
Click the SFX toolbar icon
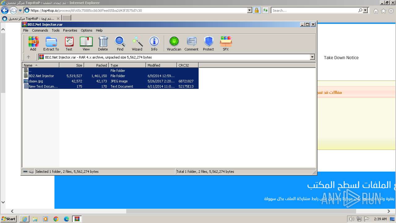226,43
